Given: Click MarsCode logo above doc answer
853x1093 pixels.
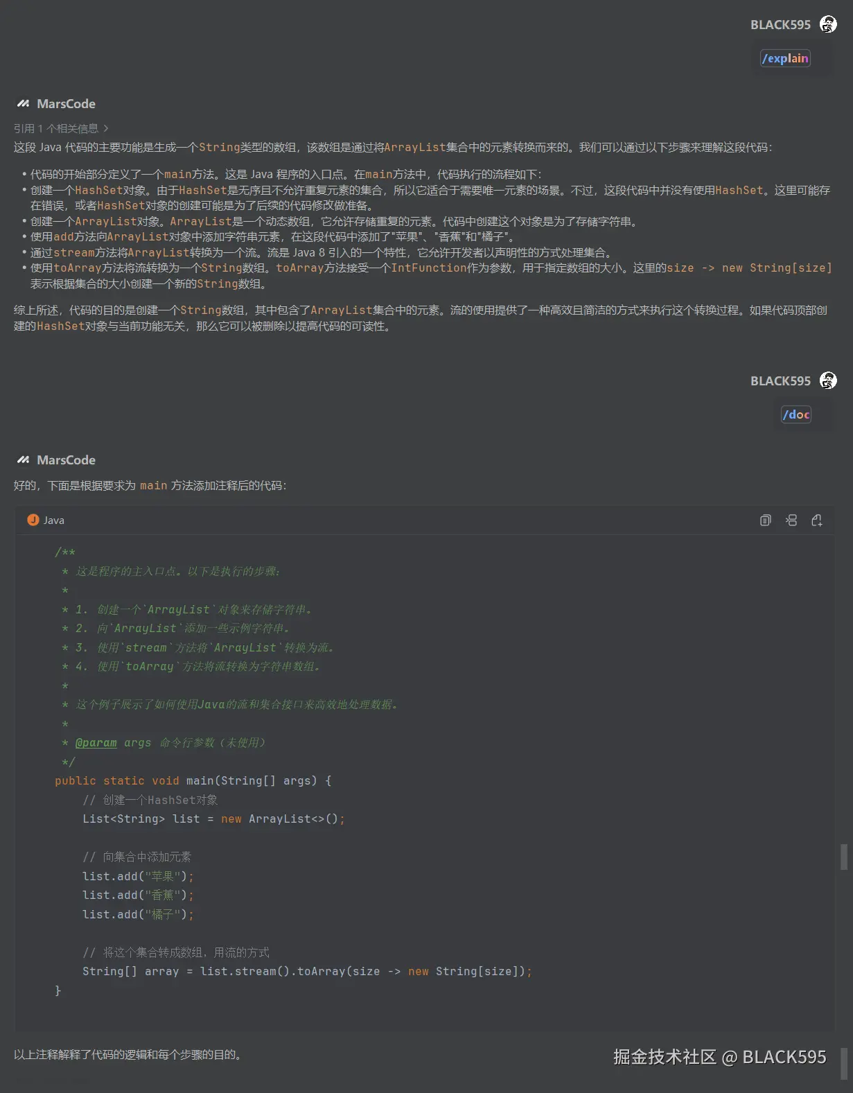Looking at the screenshot, I should (24, 460).
